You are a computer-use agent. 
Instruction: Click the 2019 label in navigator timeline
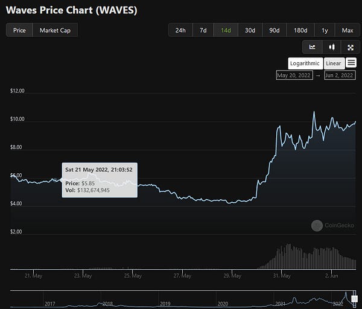click(x=165, y=304)
